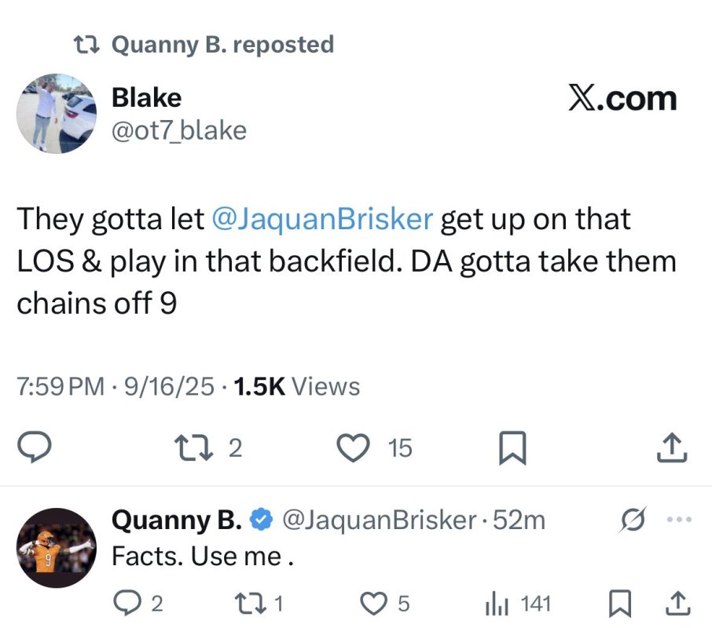The height and width of the screenshot is (628, 712).
Task: Open the @JaquanBrisker mention link
Action: coord(322,218)
